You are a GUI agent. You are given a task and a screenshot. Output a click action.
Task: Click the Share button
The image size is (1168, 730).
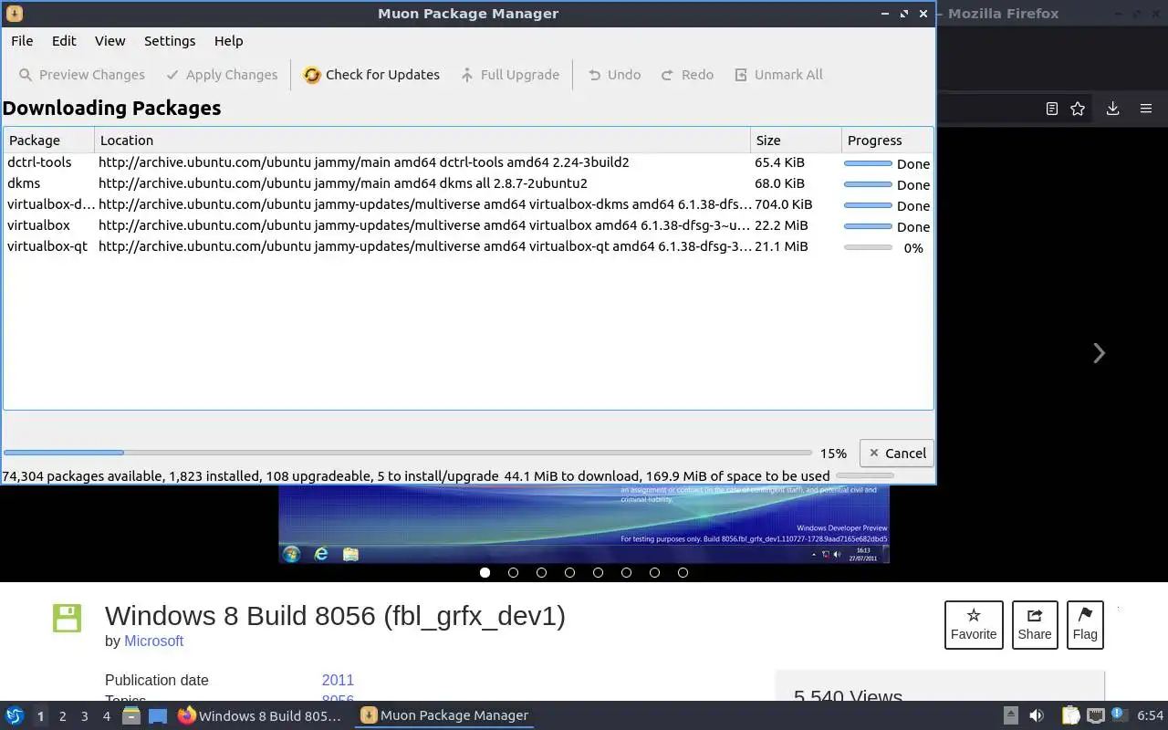click(x=1035, y=625)
